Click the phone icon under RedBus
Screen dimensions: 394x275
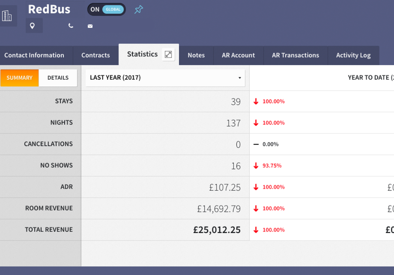(71, 26)
